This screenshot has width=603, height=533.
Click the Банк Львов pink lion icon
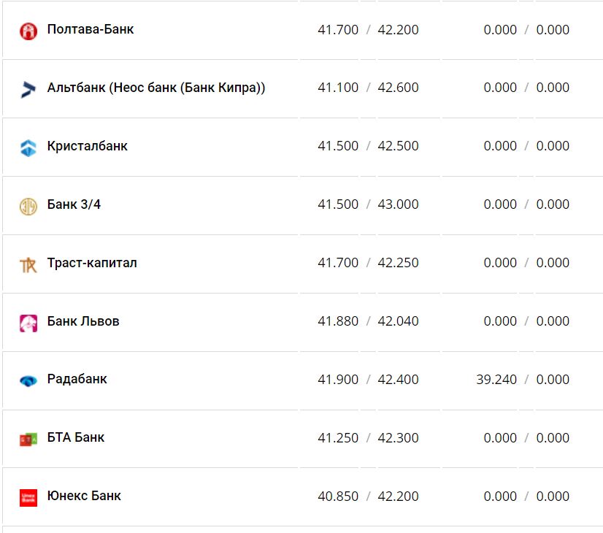pos(28,323)
